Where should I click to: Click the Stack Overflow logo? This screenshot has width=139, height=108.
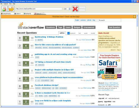pos(31,26)
